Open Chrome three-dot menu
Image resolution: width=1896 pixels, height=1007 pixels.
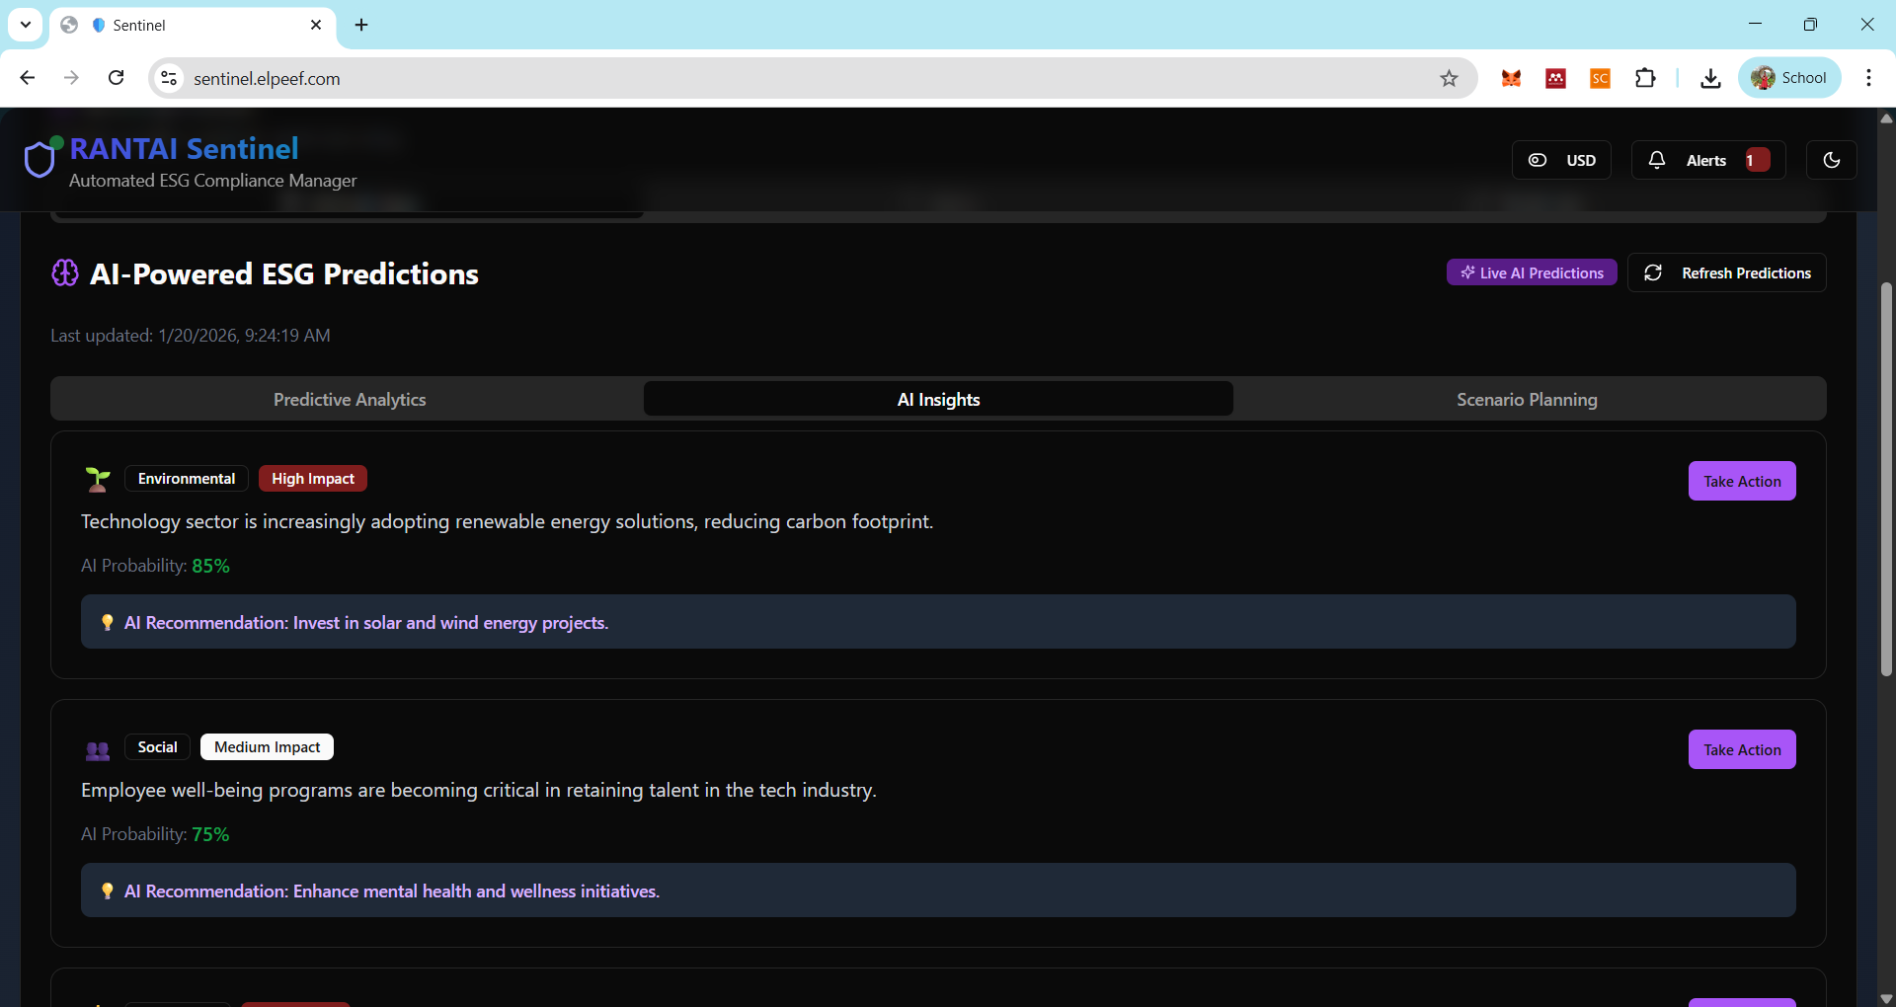[1868, 78]
